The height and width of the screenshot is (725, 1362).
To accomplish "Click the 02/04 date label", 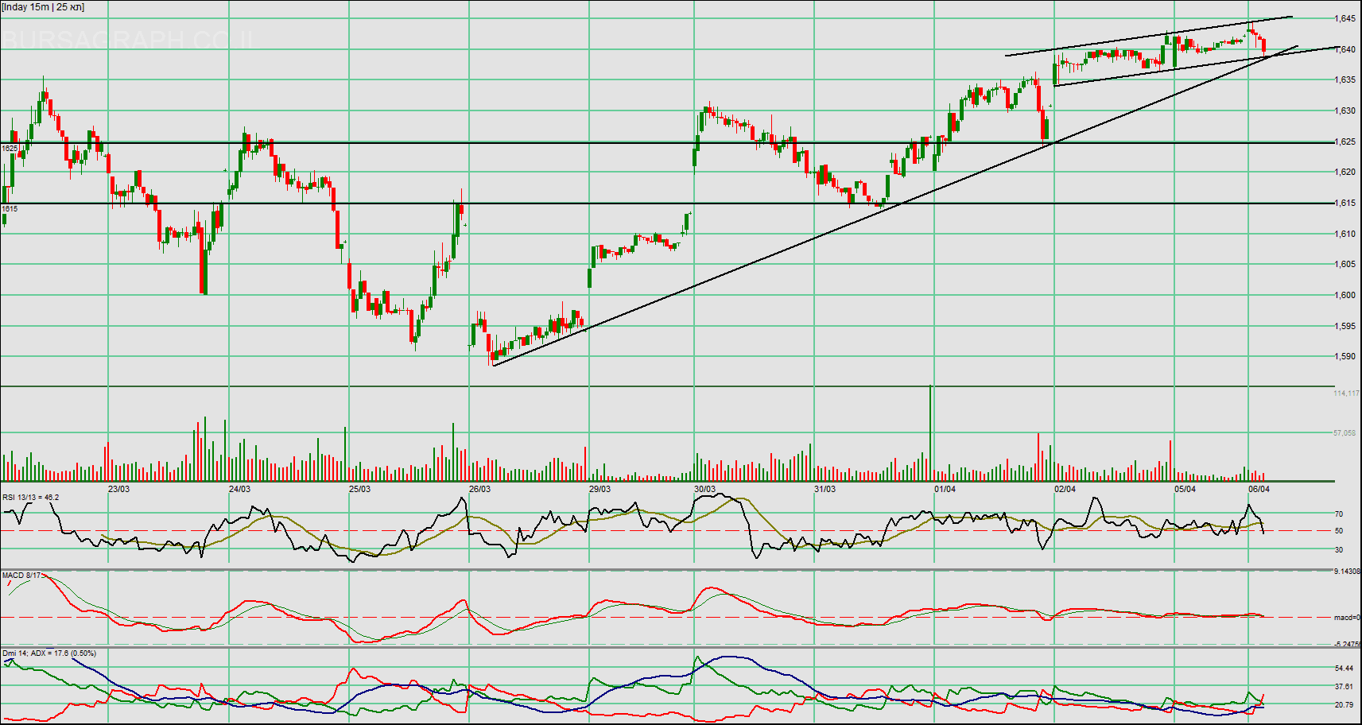I will point(1065,489).
